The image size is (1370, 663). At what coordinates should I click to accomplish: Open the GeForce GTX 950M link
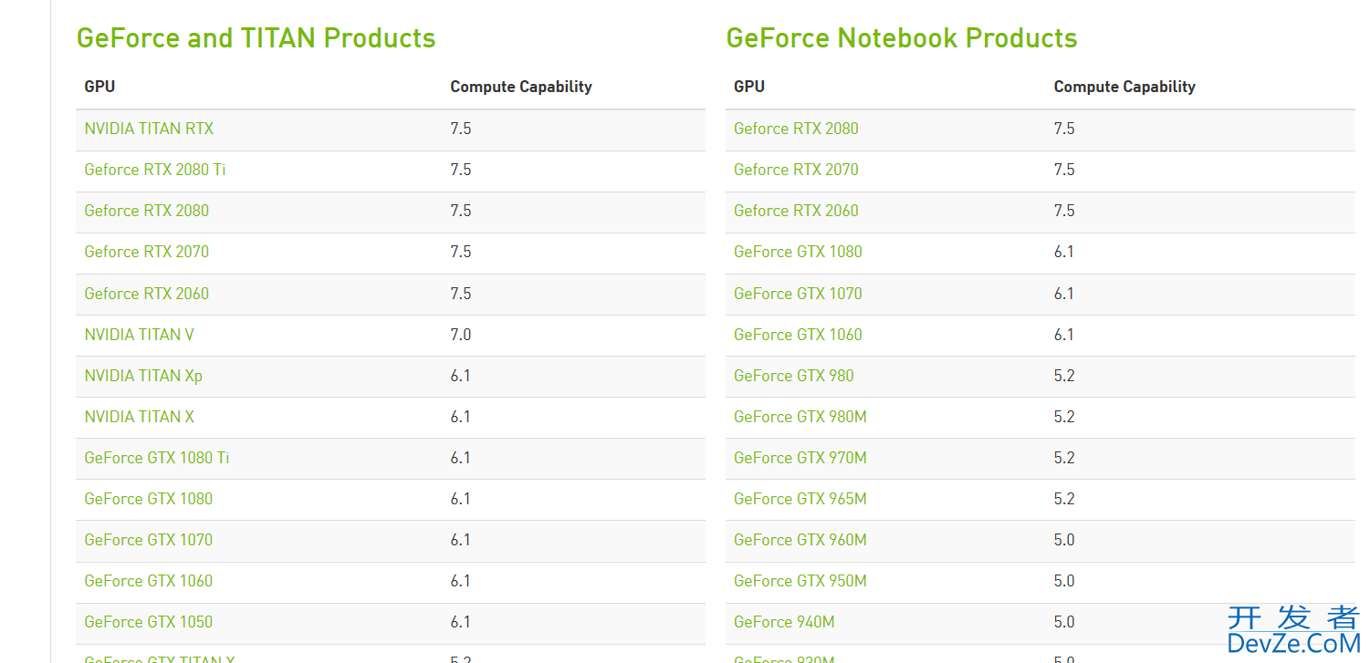(x=800, y=581)
